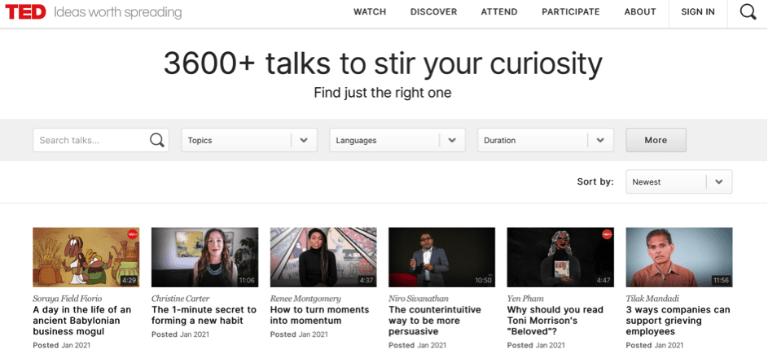Open Niro Sivanathan's talk thumbnail

[441, 257]
